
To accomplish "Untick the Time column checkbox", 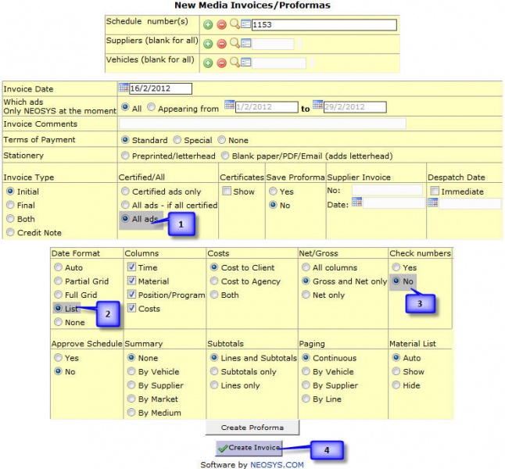I will pyautogui.click(x=131, y=267).
